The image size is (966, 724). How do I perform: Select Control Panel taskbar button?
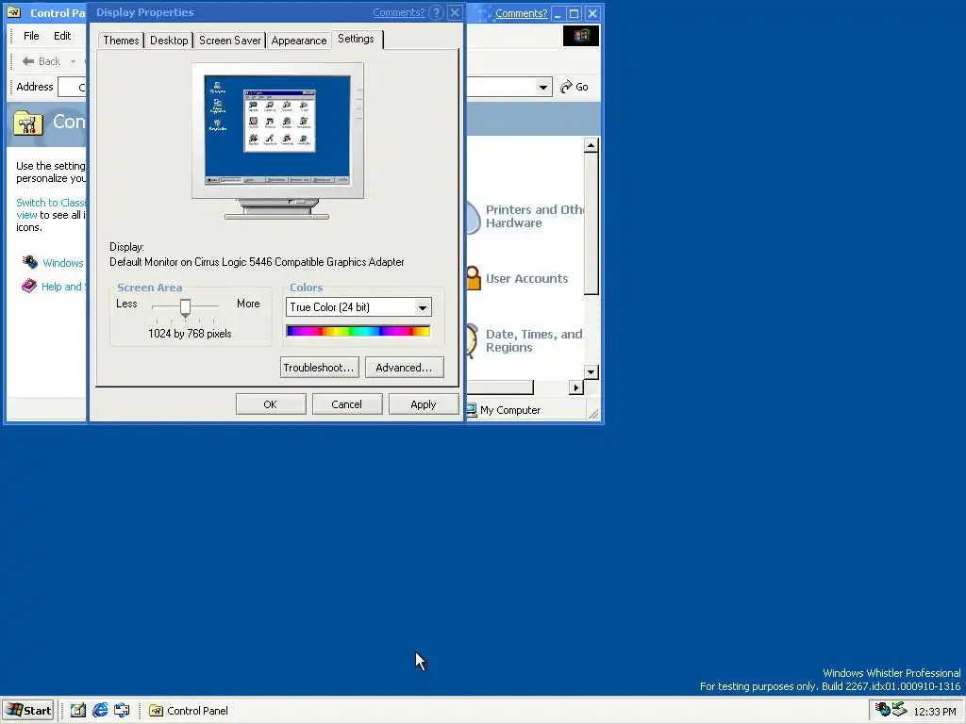189,711
